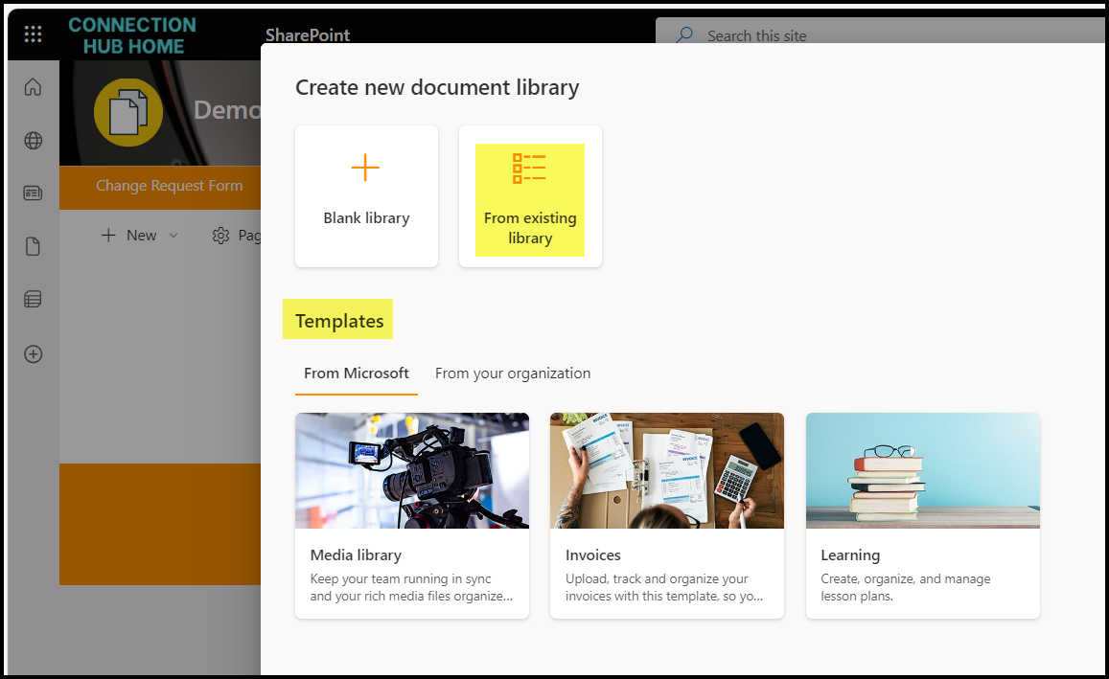1109x679 pixels.
Task: Open My lists icon in sidebar
Action: (x=33, y=300)
